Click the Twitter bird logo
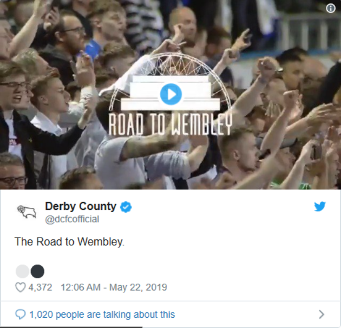Screen dimensions: 341x328 point(320,206)
